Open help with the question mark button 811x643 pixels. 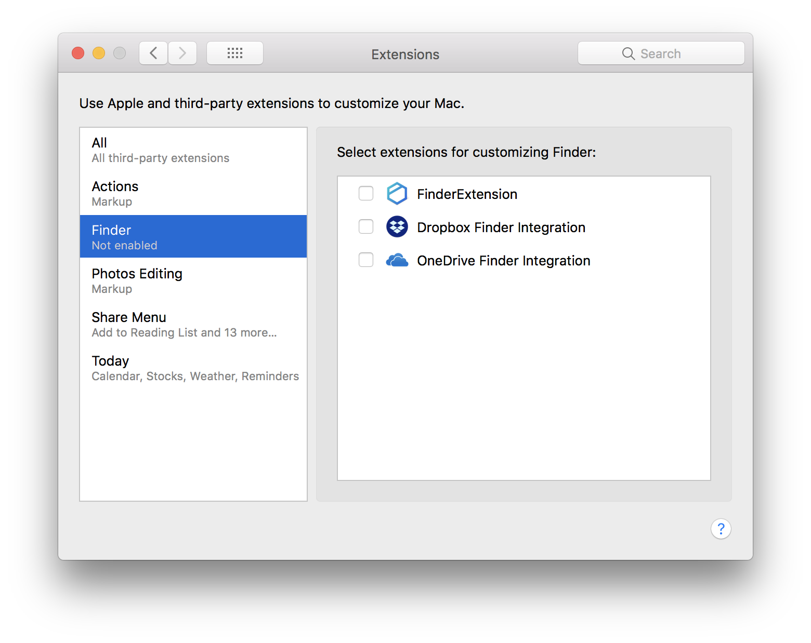(721, 529)
